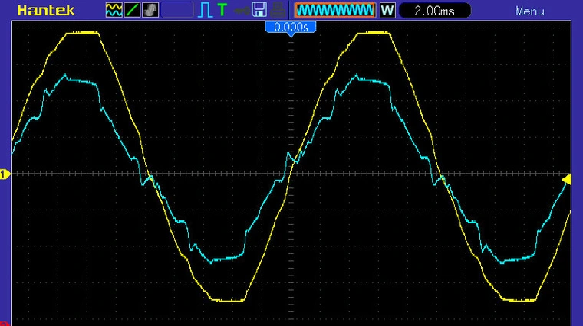Viewport: 583px width, 326px height.
Task: Click the waveform memory overview bar
Action: pyautogui.click(x=334, y=11)
